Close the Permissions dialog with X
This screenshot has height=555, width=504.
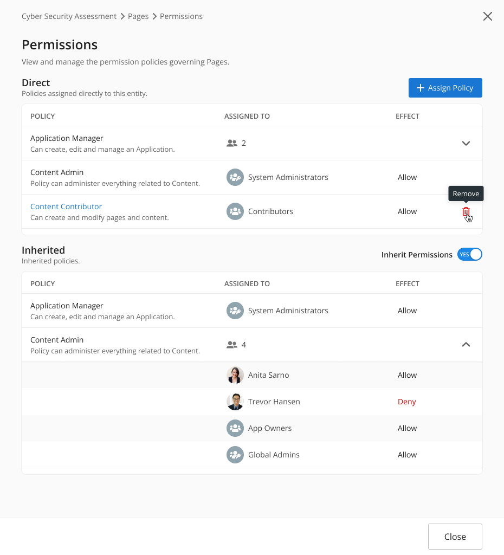pyautogui.click(x=487, y=16)
